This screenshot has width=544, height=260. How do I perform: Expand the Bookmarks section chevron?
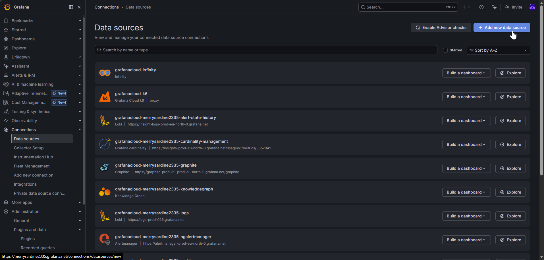[x=80, y=21]
